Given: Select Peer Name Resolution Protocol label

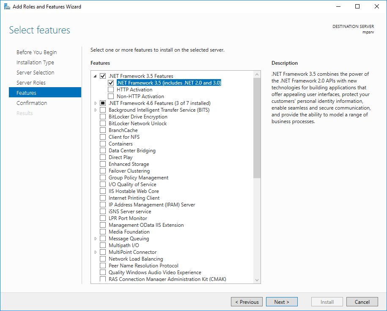Looking at the screenshot, I should (x=143, y=266).
